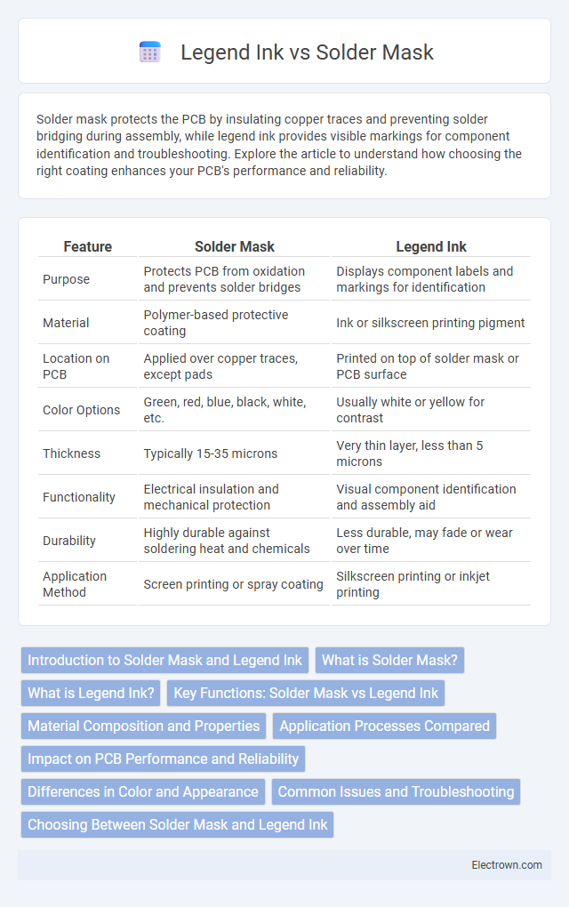Click the table grid icon beside title
This screenshot has width=569, height=907.
pos(150,52)
